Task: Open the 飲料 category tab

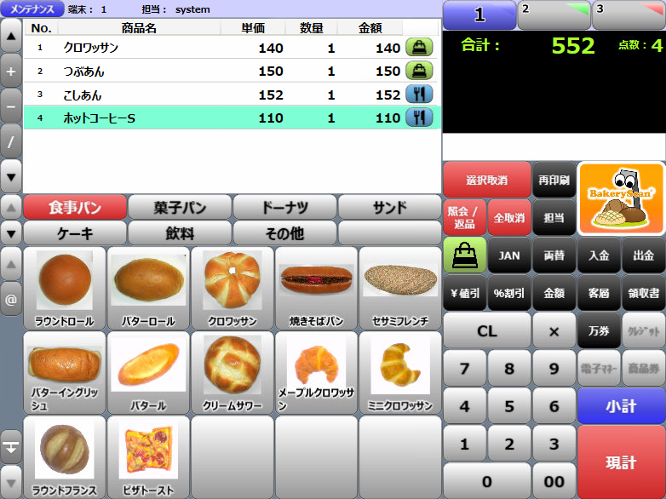Action: 180,232
